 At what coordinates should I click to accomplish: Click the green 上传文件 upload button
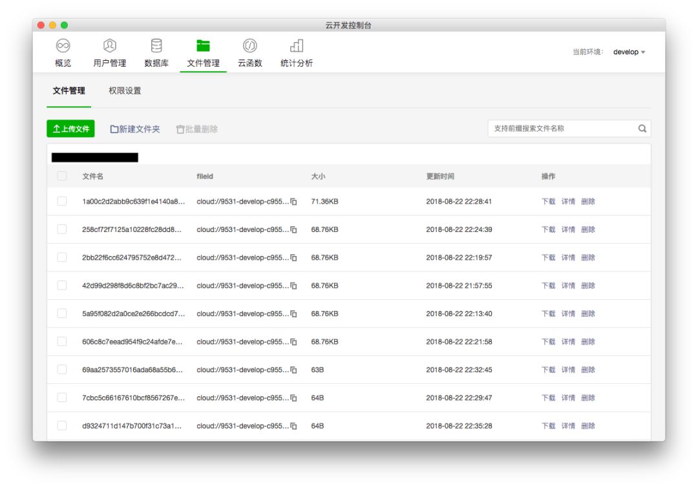(x=71, y=129)
